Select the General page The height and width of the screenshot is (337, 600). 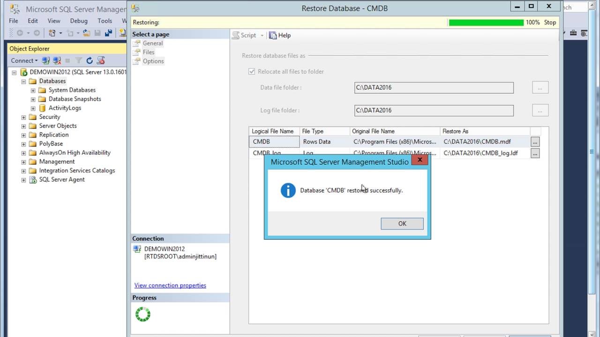point(152,43)
